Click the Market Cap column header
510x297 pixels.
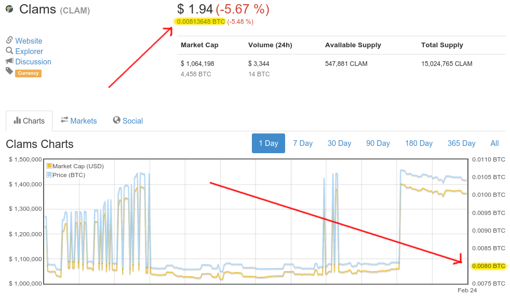click(199, 45)
